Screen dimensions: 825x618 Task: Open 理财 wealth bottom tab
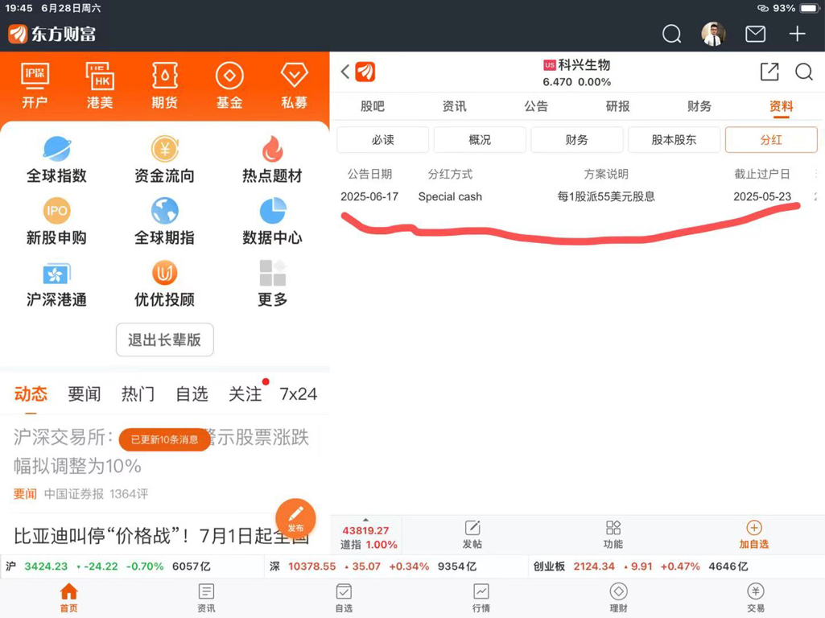tap(618, 598)
